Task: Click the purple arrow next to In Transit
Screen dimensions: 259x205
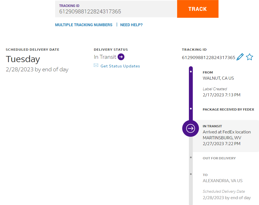Action: point(121,57)
